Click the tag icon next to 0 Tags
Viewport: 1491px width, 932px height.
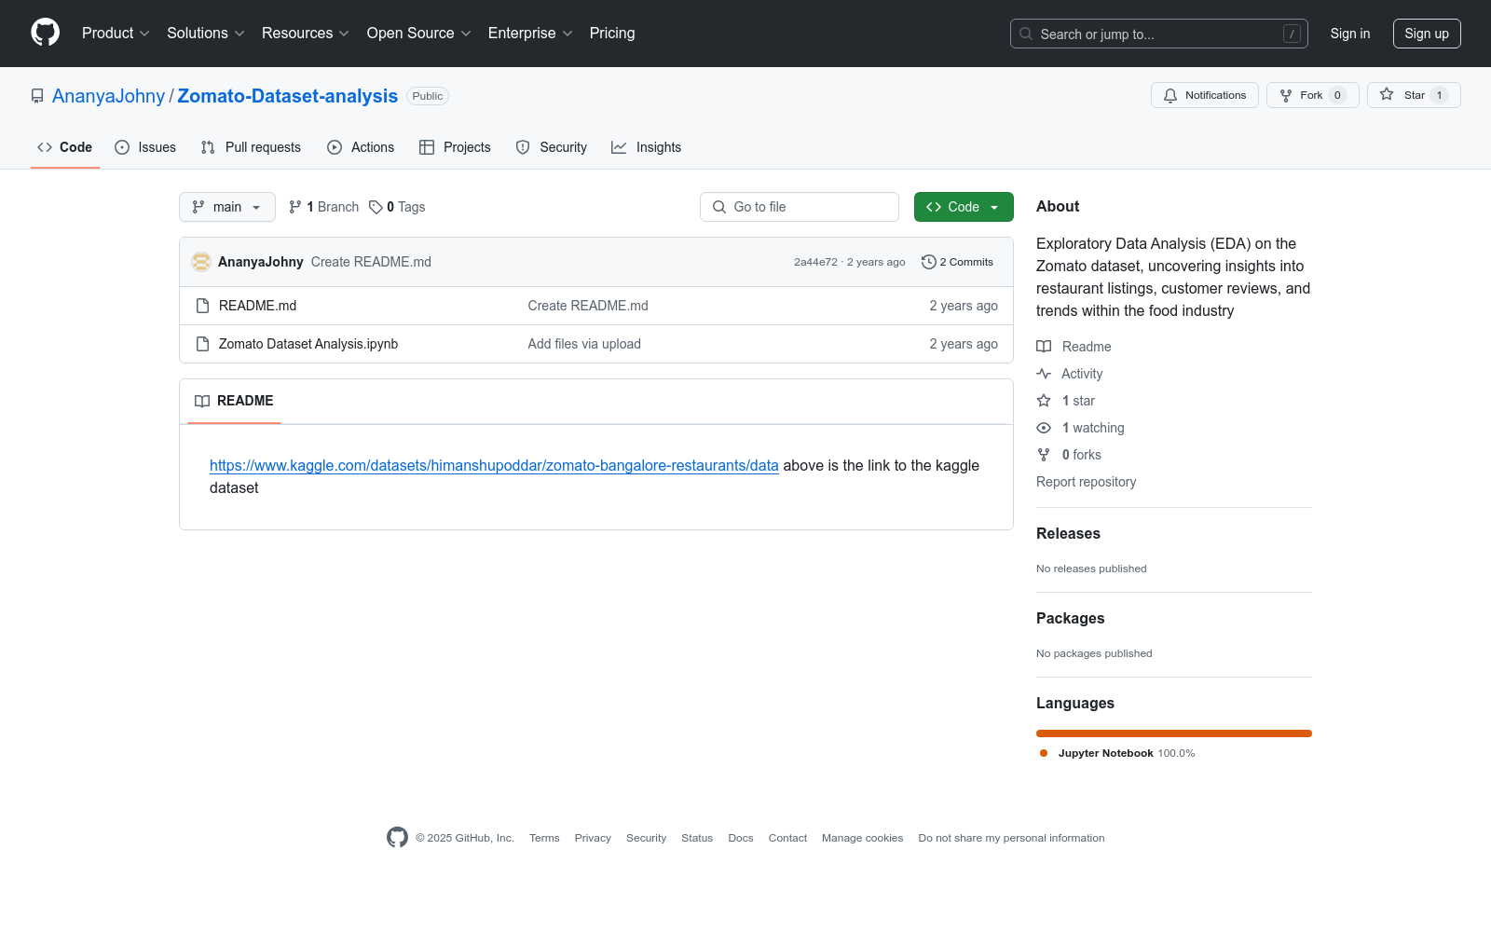click(376, 207)
